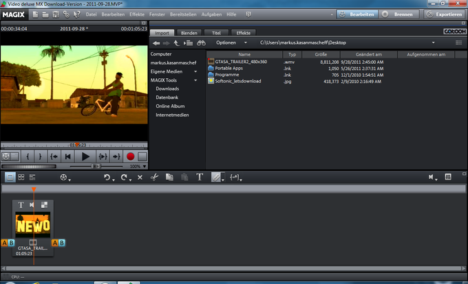Click the Undo arrow icon
This screenshot has height=284, width=468.
point(107,177)
